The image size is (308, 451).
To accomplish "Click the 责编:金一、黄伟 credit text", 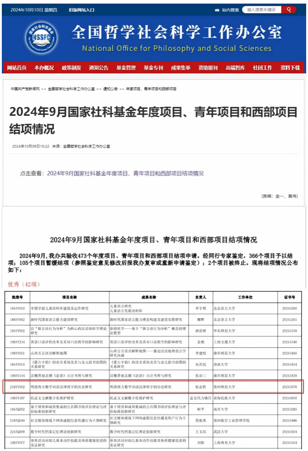I will 279,196.
